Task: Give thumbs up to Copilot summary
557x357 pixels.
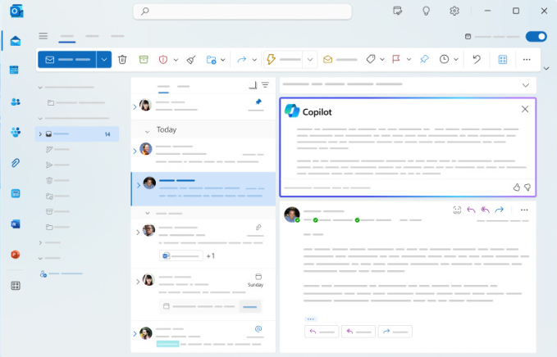Action: pos(517,188)
